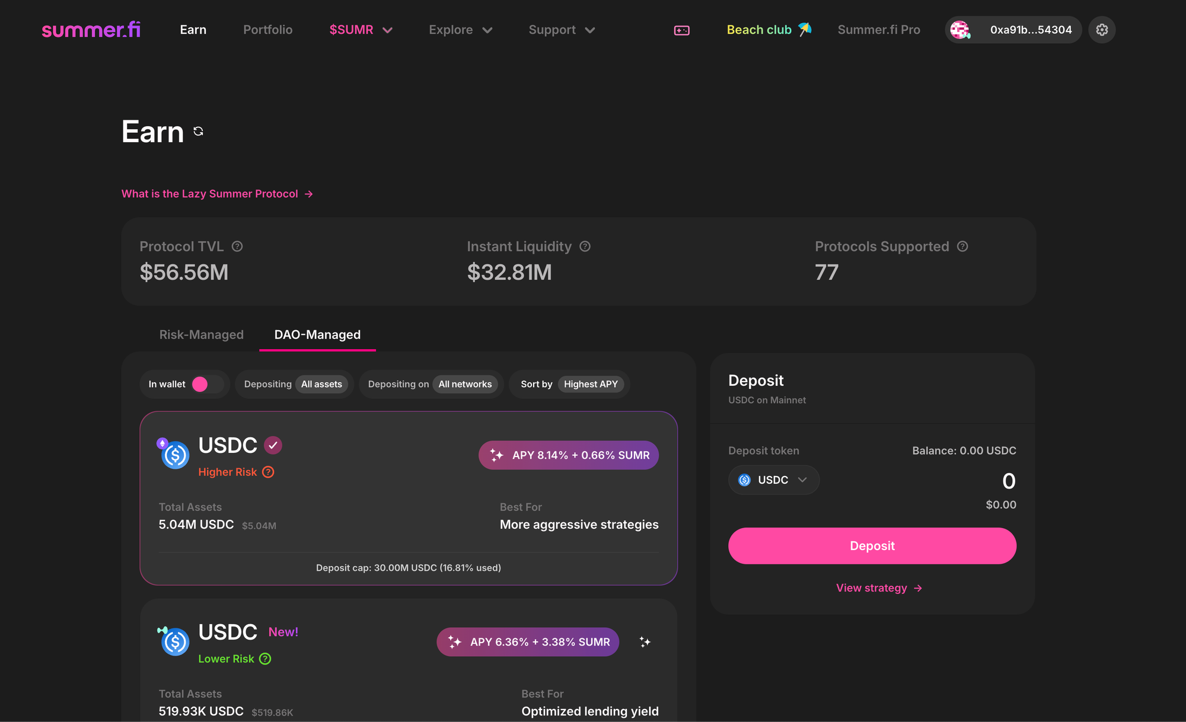Screen dimensions: 1186x722
Task: Click sparkle icon beside 6.36% APY badge
Action: [x=645, y=642]
